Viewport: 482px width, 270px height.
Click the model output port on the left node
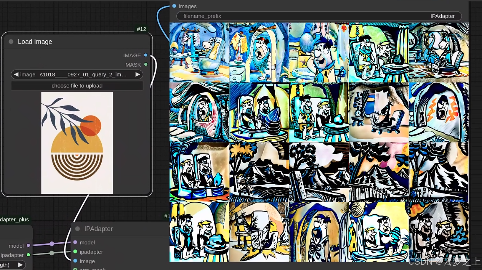pos(28,245)
